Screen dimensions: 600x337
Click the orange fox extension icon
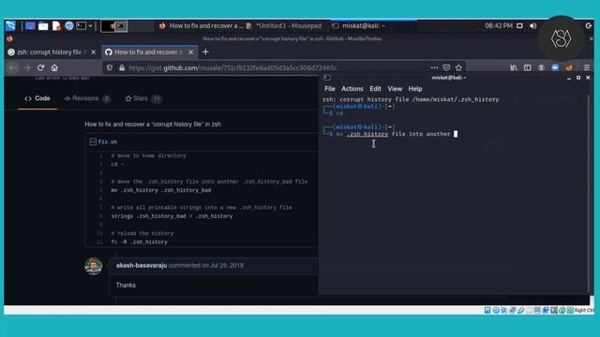pos(569,67)
